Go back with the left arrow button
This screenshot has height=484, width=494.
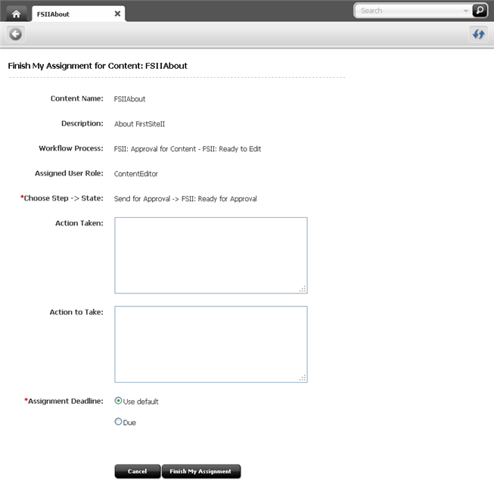pyautogui.click(x=15, y=34)
